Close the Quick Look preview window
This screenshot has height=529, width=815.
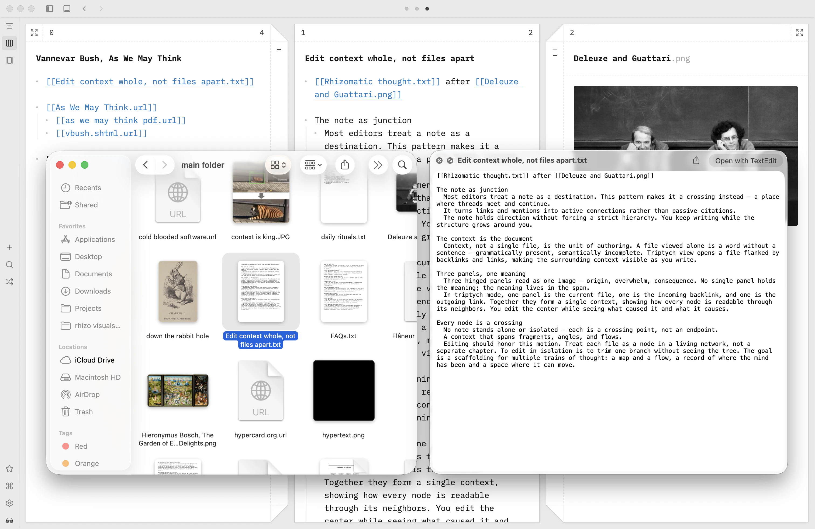click(439, 161)
